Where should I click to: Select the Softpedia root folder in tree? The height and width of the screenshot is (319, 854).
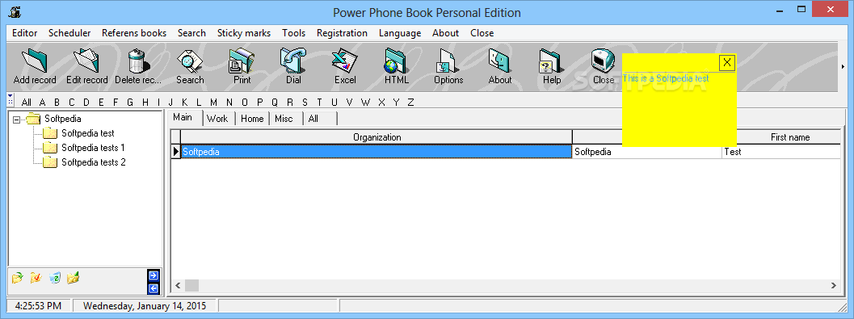[63, 119]
